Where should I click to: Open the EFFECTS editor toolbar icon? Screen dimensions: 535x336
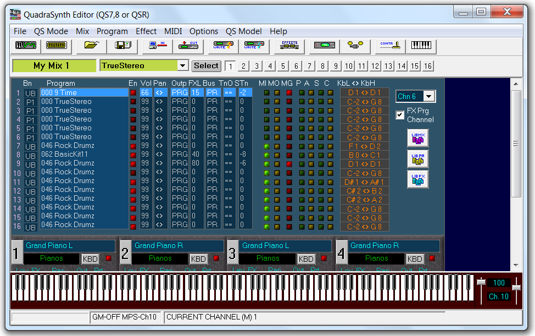[289, 46]
